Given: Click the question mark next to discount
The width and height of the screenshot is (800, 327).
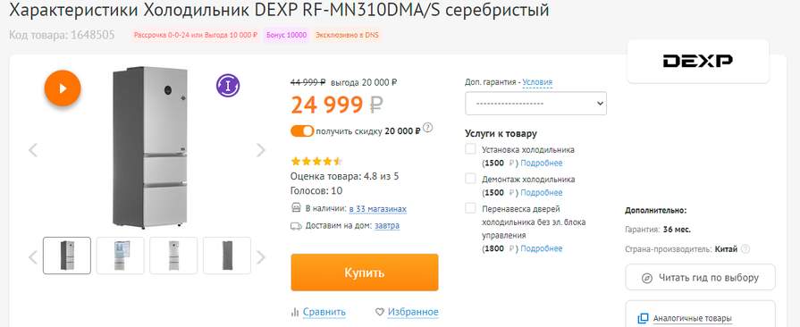Looking at the screenshot, I should coord(428,128).
